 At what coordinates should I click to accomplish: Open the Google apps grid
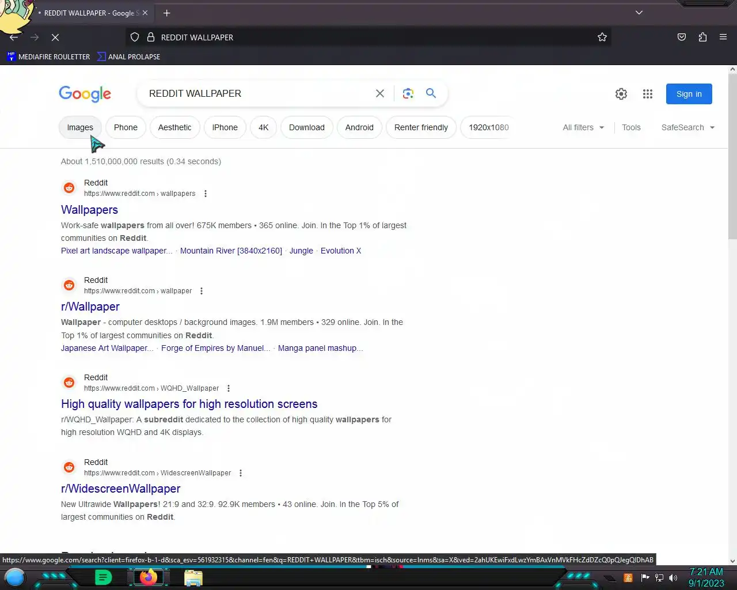tap(648, 94)
